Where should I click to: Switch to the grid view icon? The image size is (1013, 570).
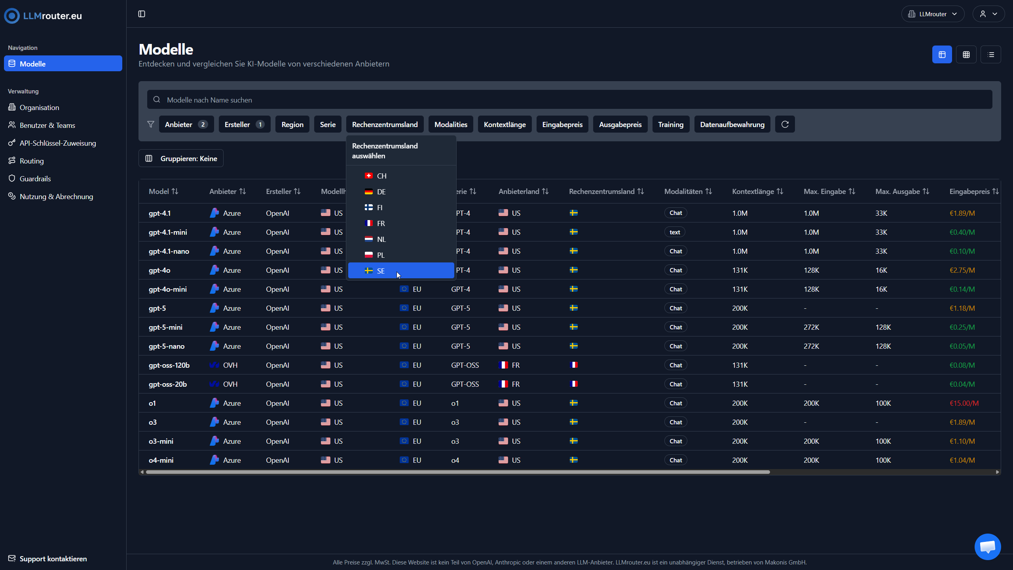966,55
